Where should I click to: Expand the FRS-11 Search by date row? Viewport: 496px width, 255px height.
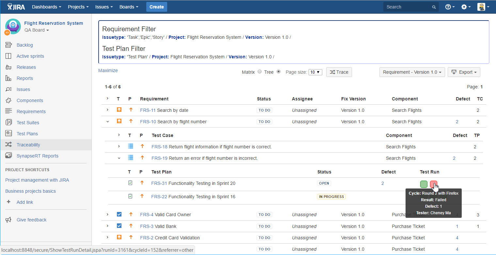point(107,110)
